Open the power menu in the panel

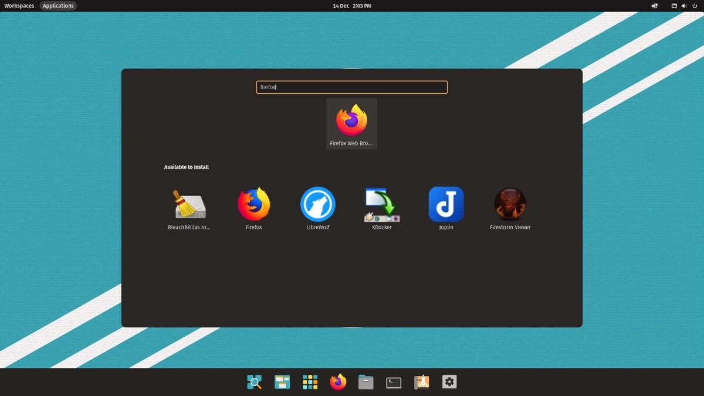click(x=695, y=5)
